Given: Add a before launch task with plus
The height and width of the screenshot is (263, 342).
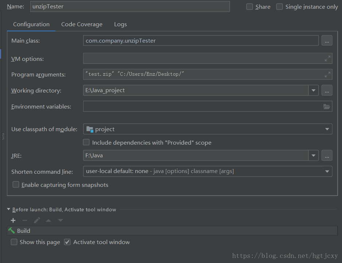Looking at the screenshot, I should pos(13,220).
